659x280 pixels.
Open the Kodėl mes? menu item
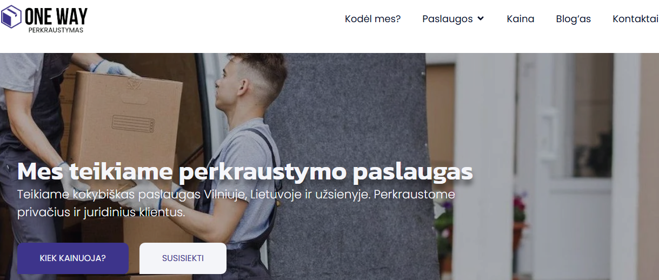(x=372, y=19)
